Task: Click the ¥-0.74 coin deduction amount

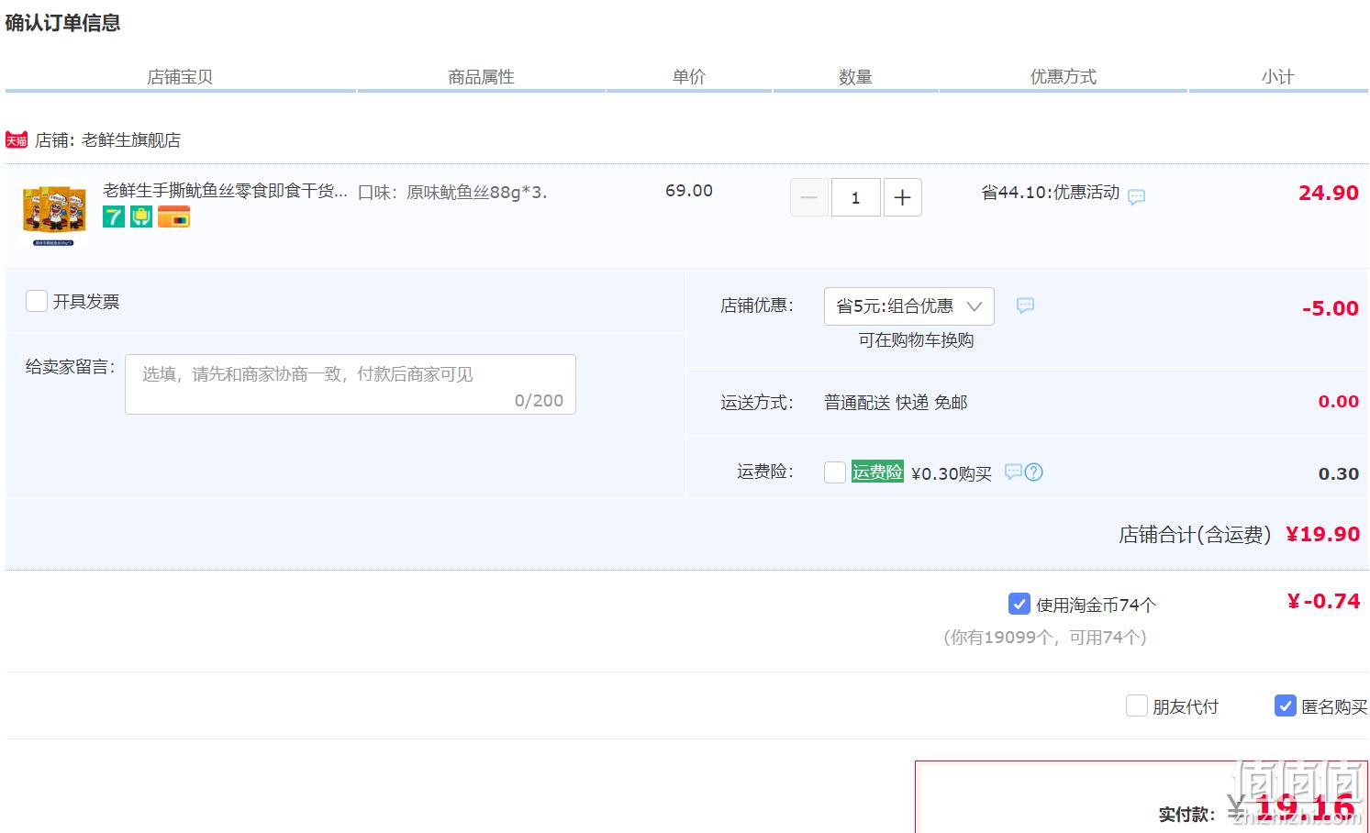Action: click(1323, 601)
